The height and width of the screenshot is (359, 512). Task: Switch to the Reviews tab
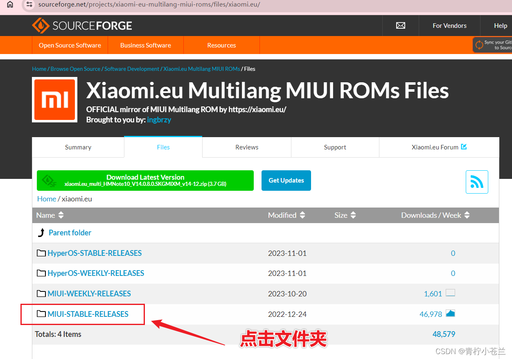tap(247, 147)
